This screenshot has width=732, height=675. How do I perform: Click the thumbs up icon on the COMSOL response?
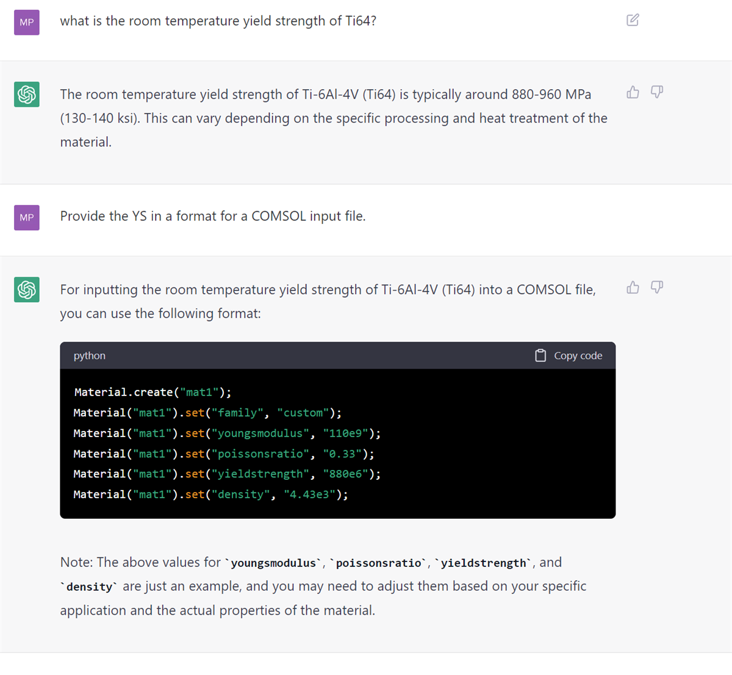pos(633,287)
